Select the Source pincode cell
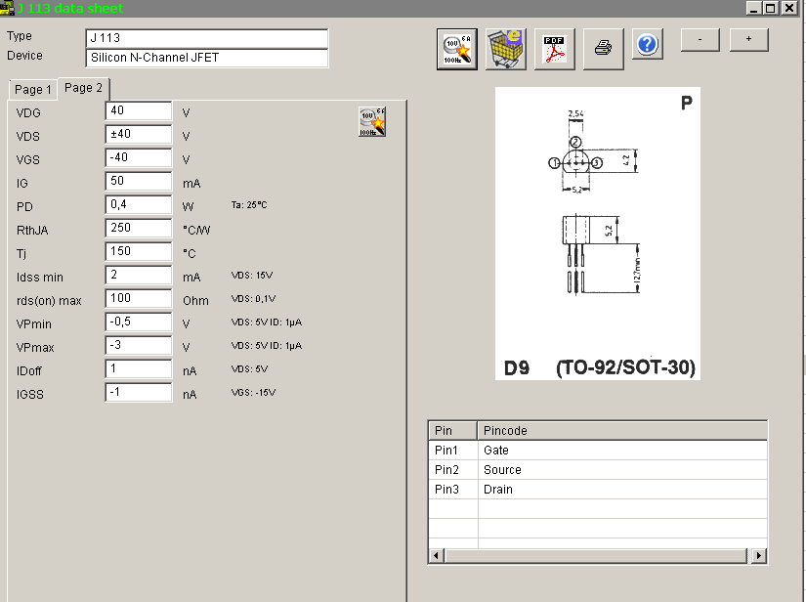The width and height of the screenshot is (806, 602). [622, 470]
